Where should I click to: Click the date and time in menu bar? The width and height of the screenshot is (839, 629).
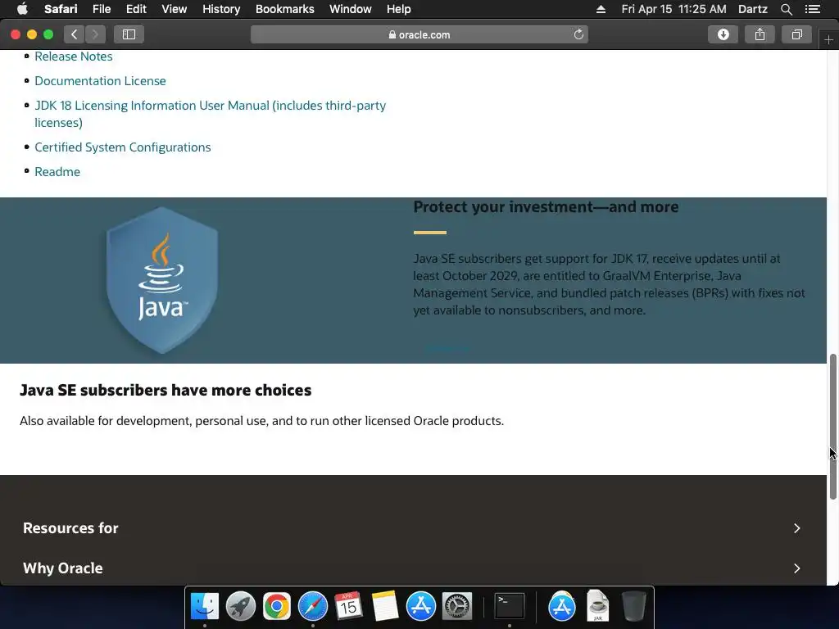point(673,9)
